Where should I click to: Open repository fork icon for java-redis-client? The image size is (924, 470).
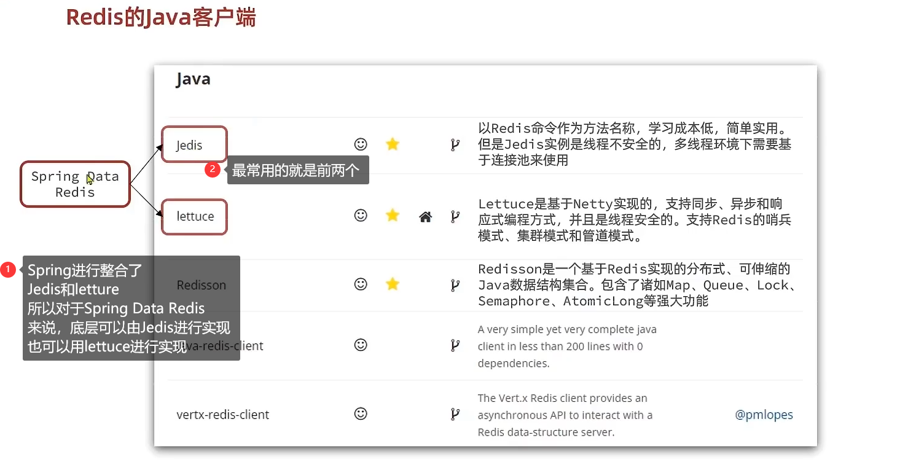[455, 346]
